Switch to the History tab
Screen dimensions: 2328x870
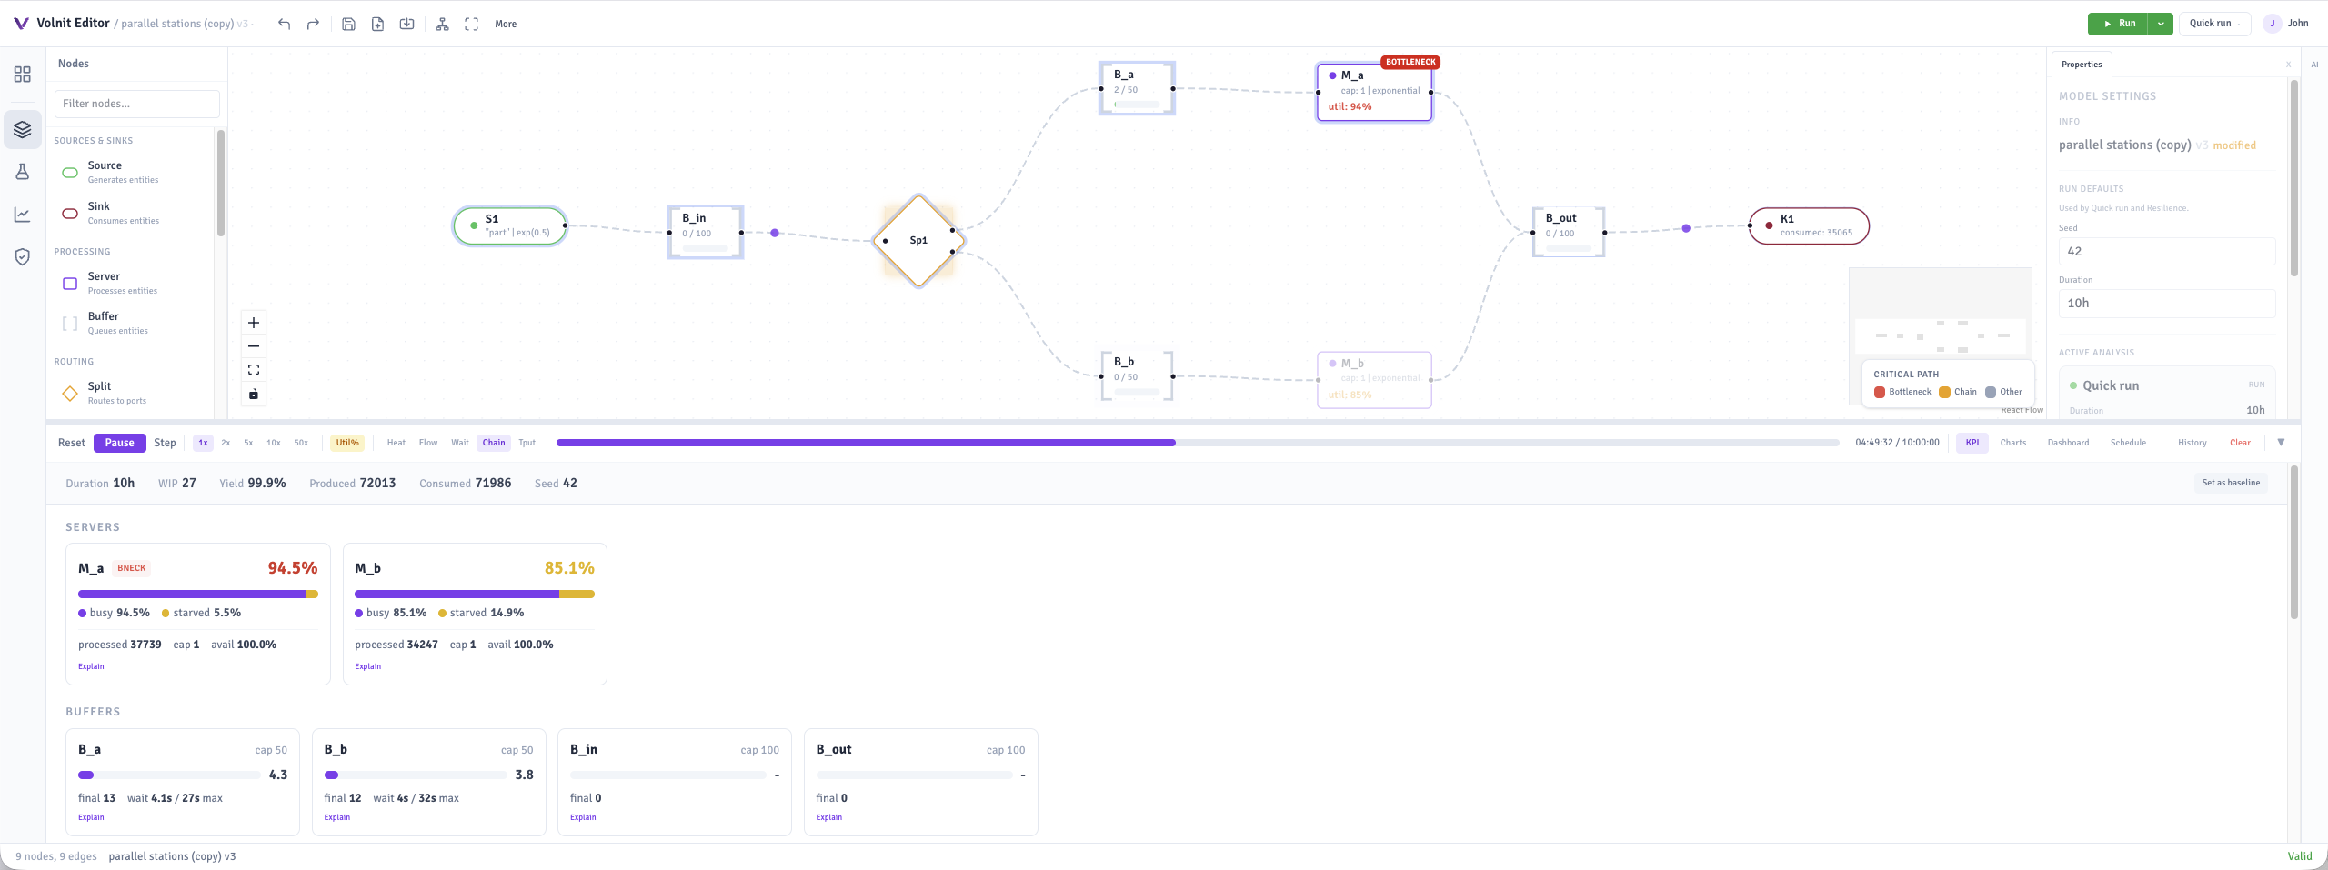pyautogui.click(x=2193, y=443)
